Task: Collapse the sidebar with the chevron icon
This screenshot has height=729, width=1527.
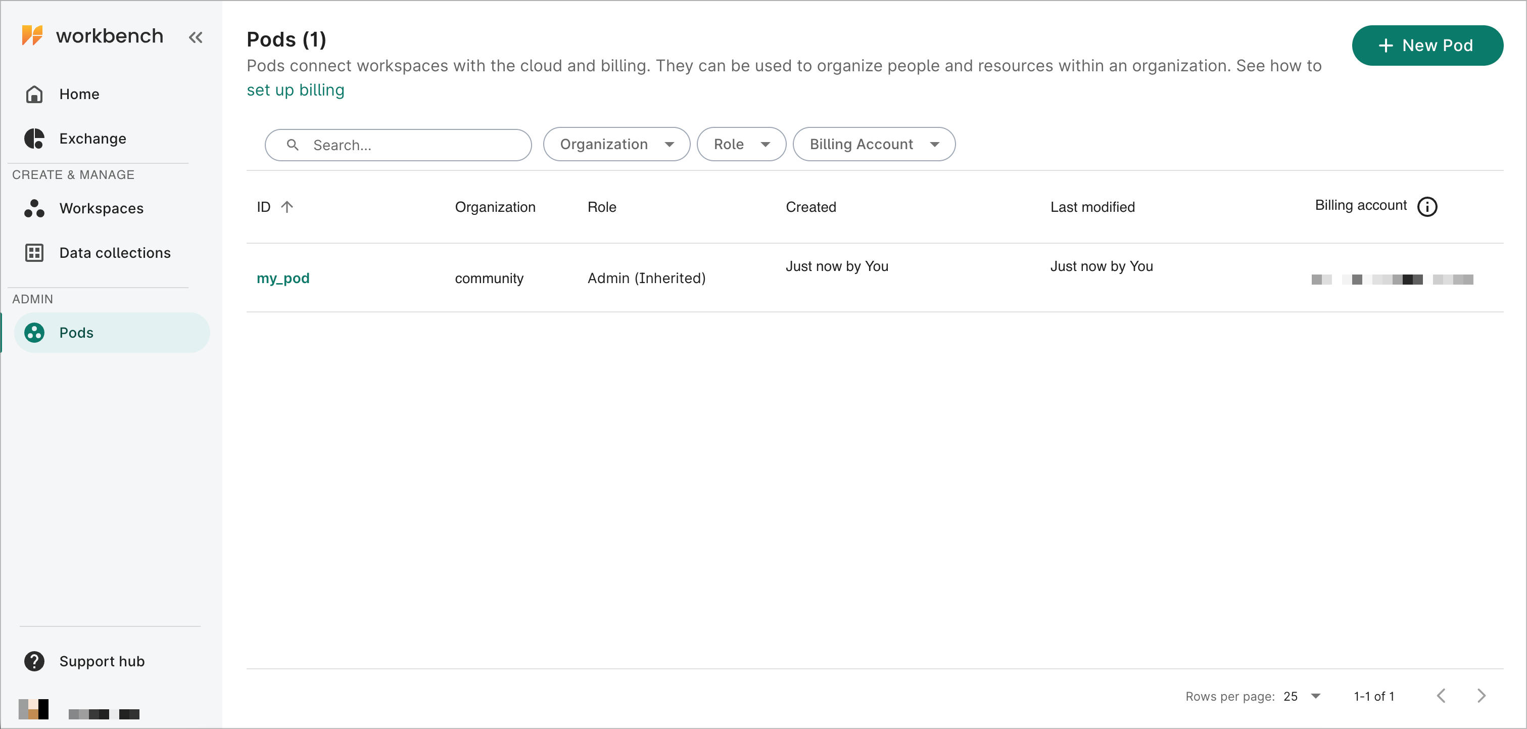Action: pyautogui.click(x=196, y=37)
